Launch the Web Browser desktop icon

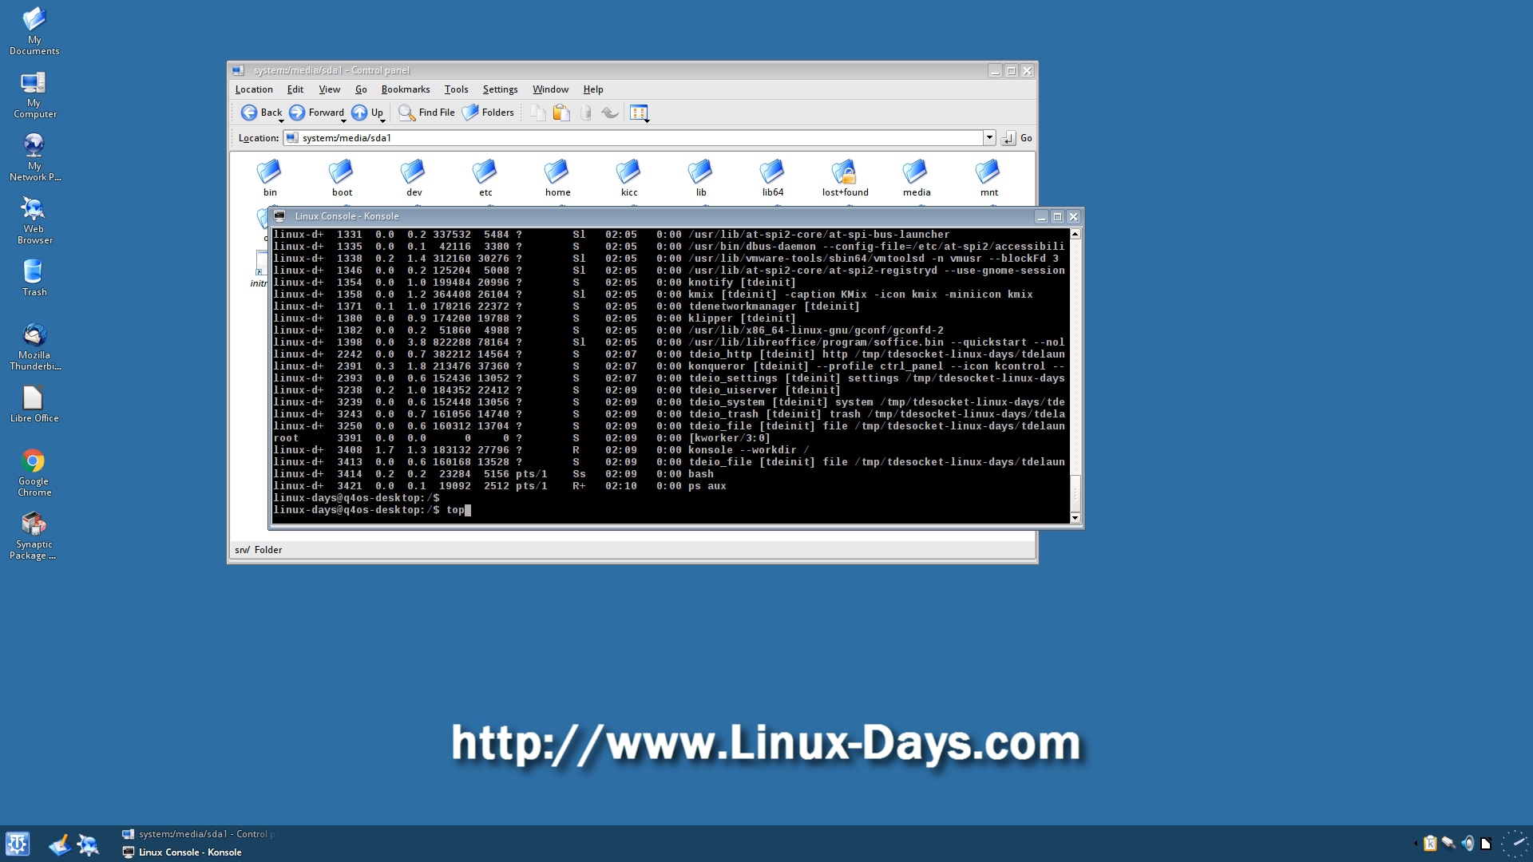pyautogui.click(x=34, y=221)
